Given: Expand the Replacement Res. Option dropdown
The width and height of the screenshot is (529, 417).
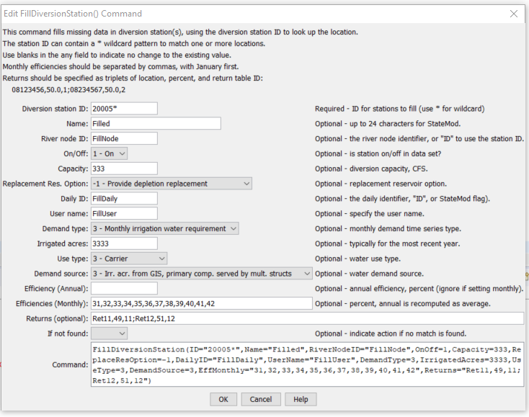Looking at the screenshot, I should click(x=172, y=184).
